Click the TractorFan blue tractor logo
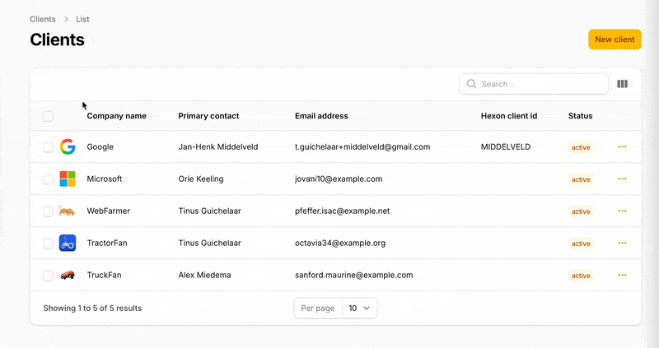Viewport: 659px width, 348px height. 68,243
